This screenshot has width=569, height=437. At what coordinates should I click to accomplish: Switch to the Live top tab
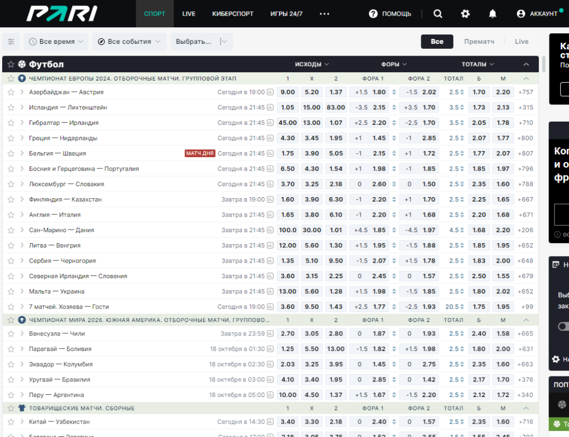[x=189, y=14]
